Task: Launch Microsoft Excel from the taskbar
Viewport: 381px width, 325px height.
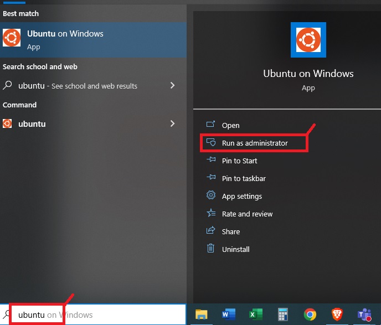Action: [x=256, y=314]
